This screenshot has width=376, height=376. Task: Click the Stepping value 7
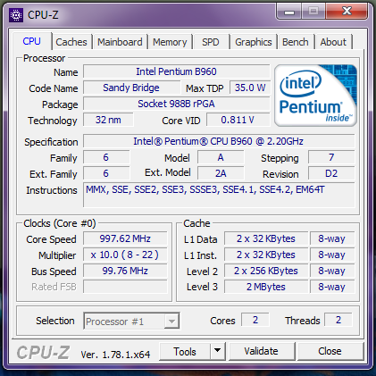point(331,157)
